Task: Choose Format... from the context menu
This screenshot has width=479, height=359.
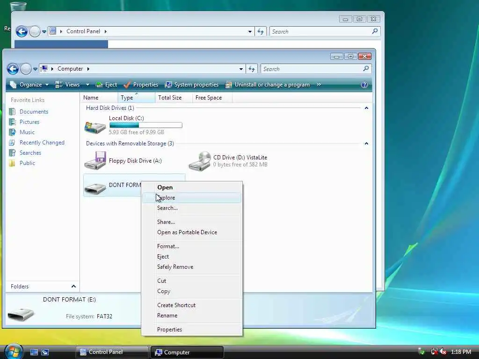Action: tap(192, 246)
